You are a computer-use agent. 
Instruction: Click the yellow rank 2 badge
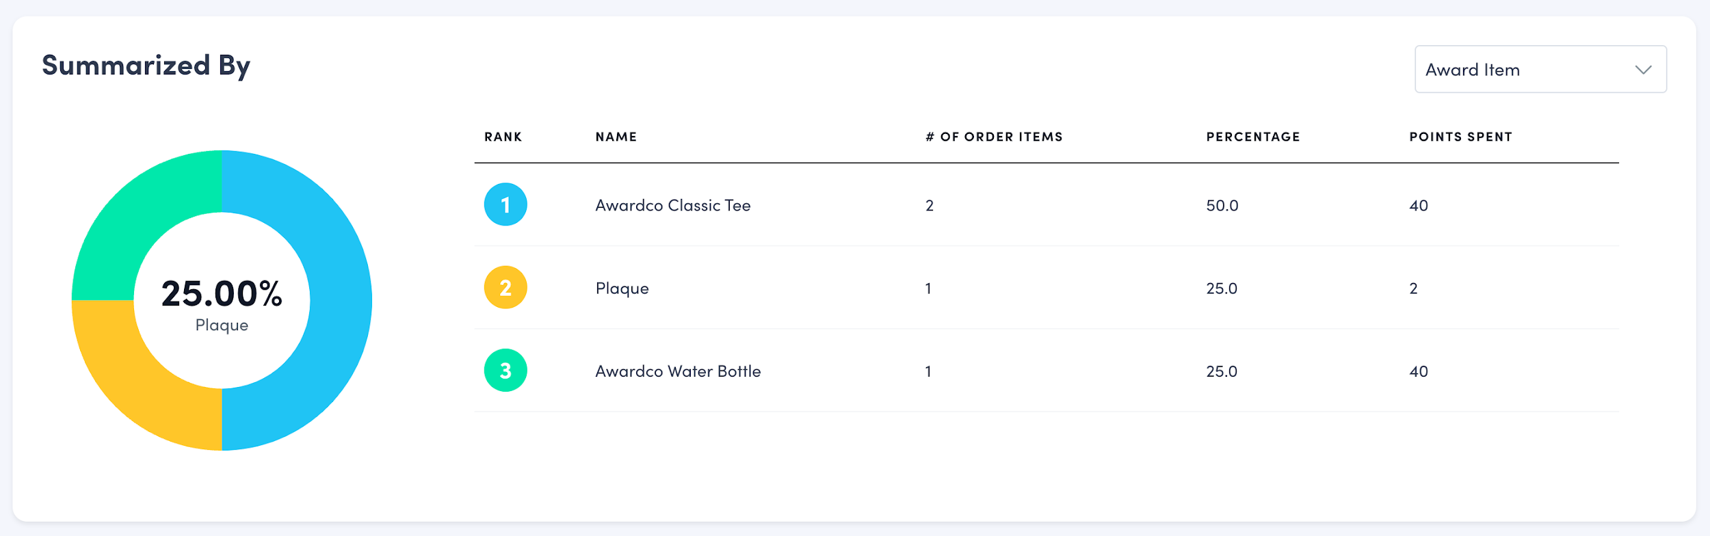click(x=505, y=287)
